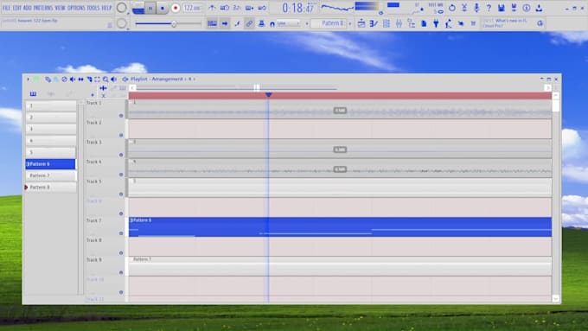The width and height of the screenshot is (588, 331).
Task: Open the Playlist view icon in toolbar
Action: 361,23
